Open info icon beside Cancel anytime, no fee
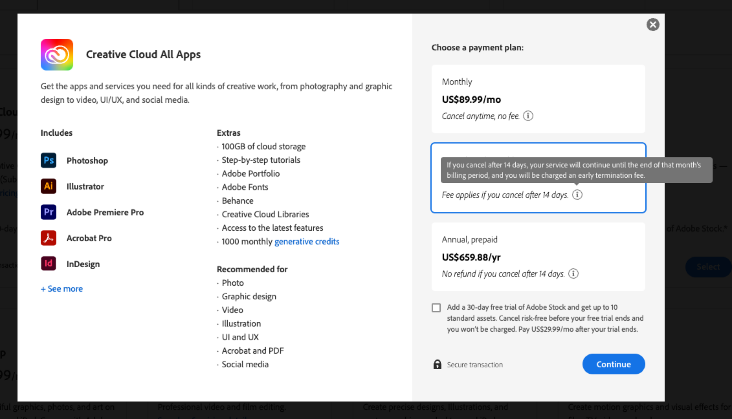This screenshot has width=732, height=419. click(528, 116)
